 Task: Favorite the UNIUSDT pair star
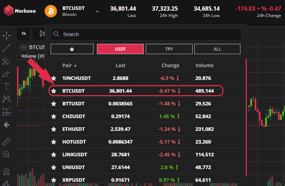click(53, 167)
